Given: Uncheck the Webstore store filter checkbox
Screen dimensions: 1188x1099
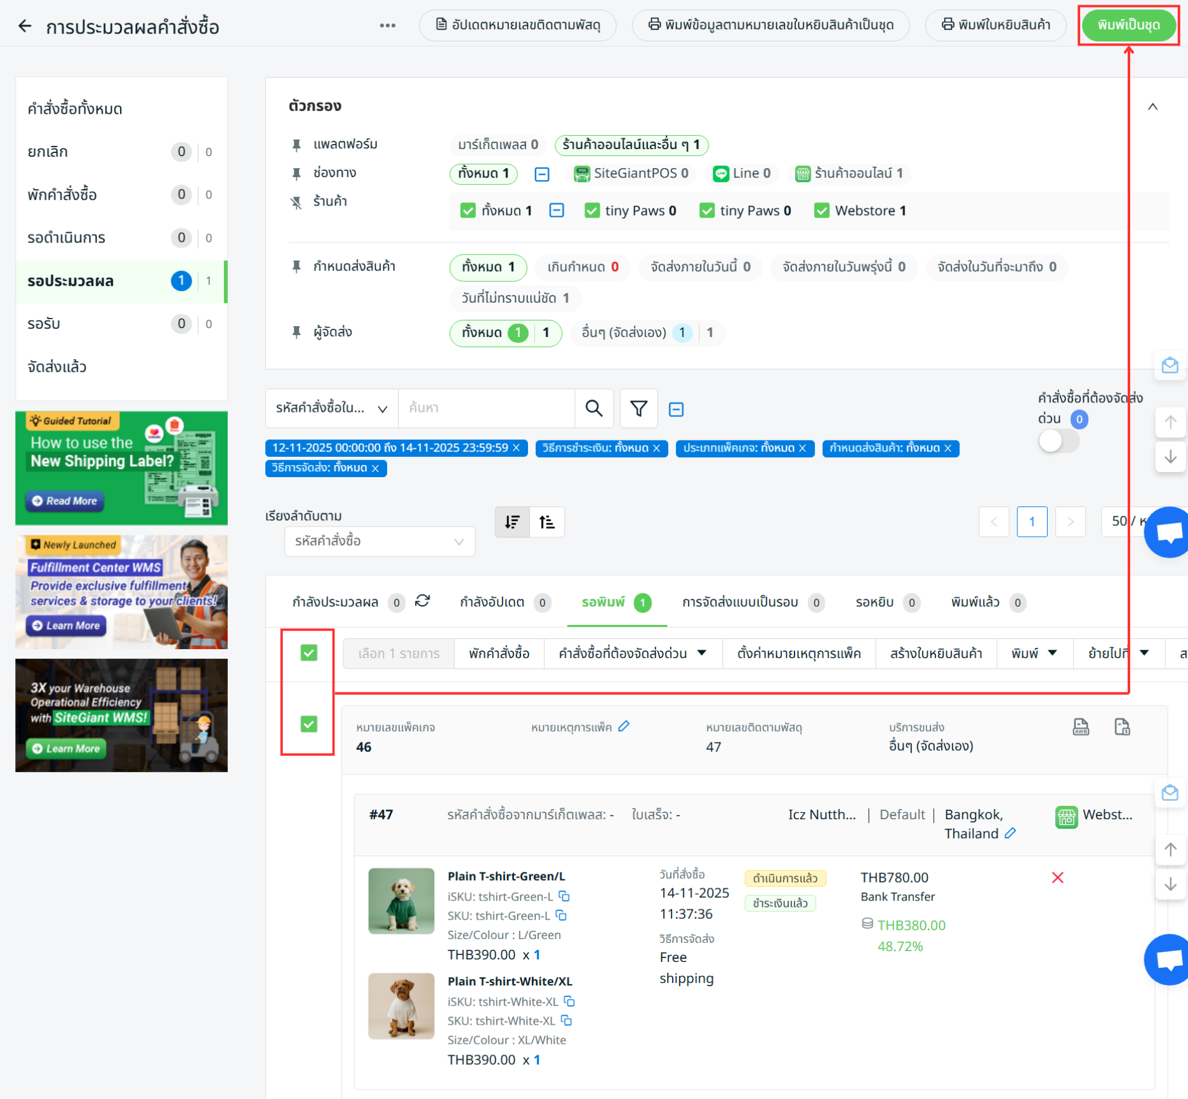Looking at the screenshot, I should pos(821,211).
